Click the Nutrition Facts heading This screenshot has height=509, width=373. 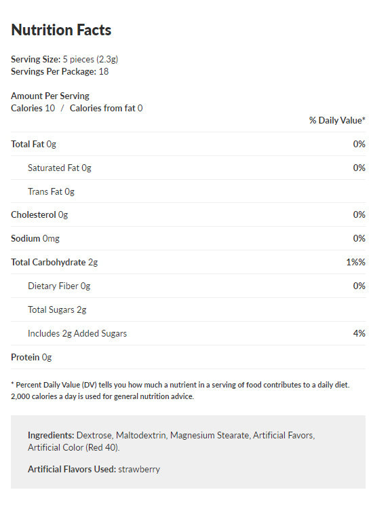click(61, 30)
